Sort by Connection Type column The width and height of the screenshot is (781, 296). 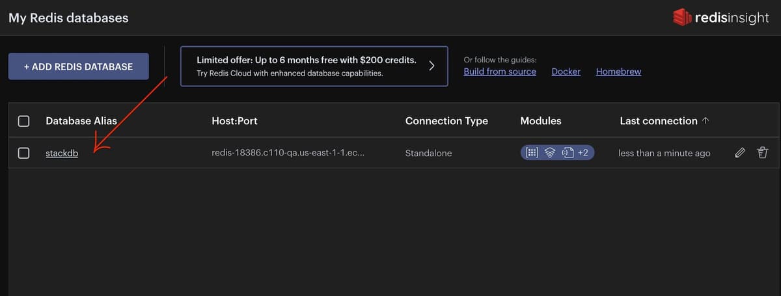446,121
